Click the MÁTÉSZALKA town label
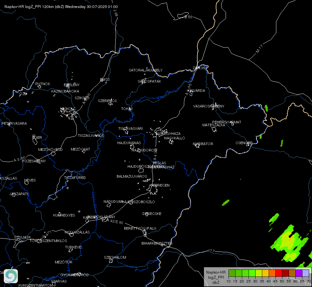 [x=214, y=125]
